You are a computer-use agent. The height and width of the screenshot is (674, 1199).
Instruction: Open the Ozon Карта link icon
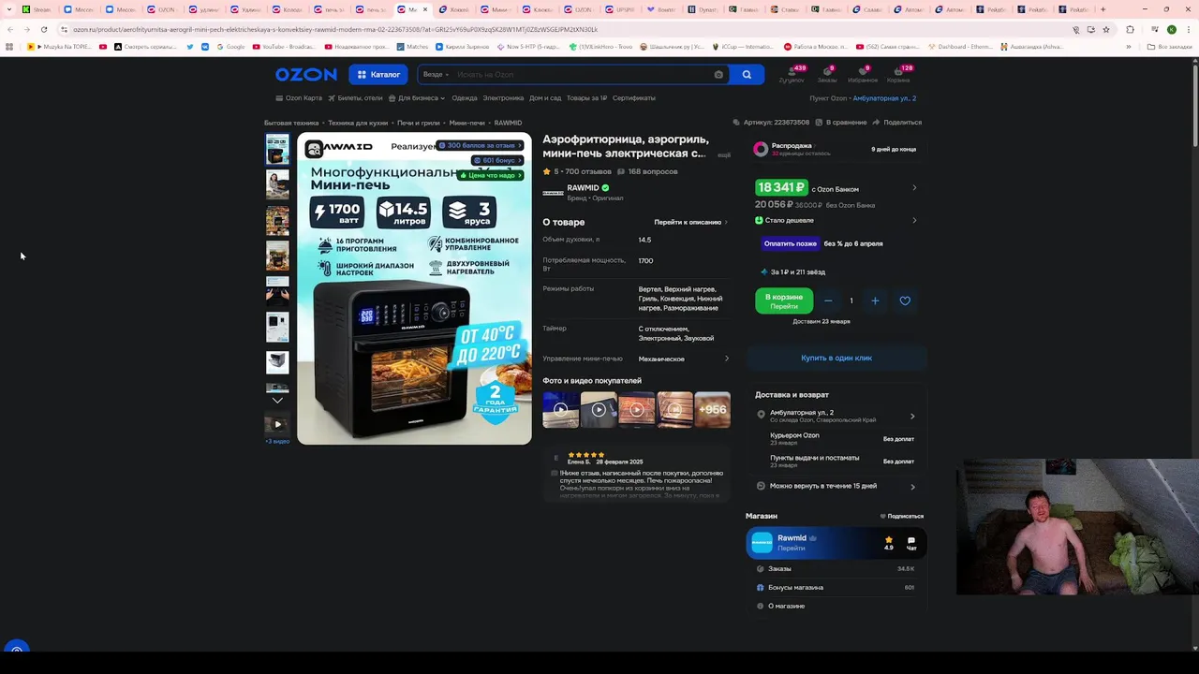pos(299,98)
